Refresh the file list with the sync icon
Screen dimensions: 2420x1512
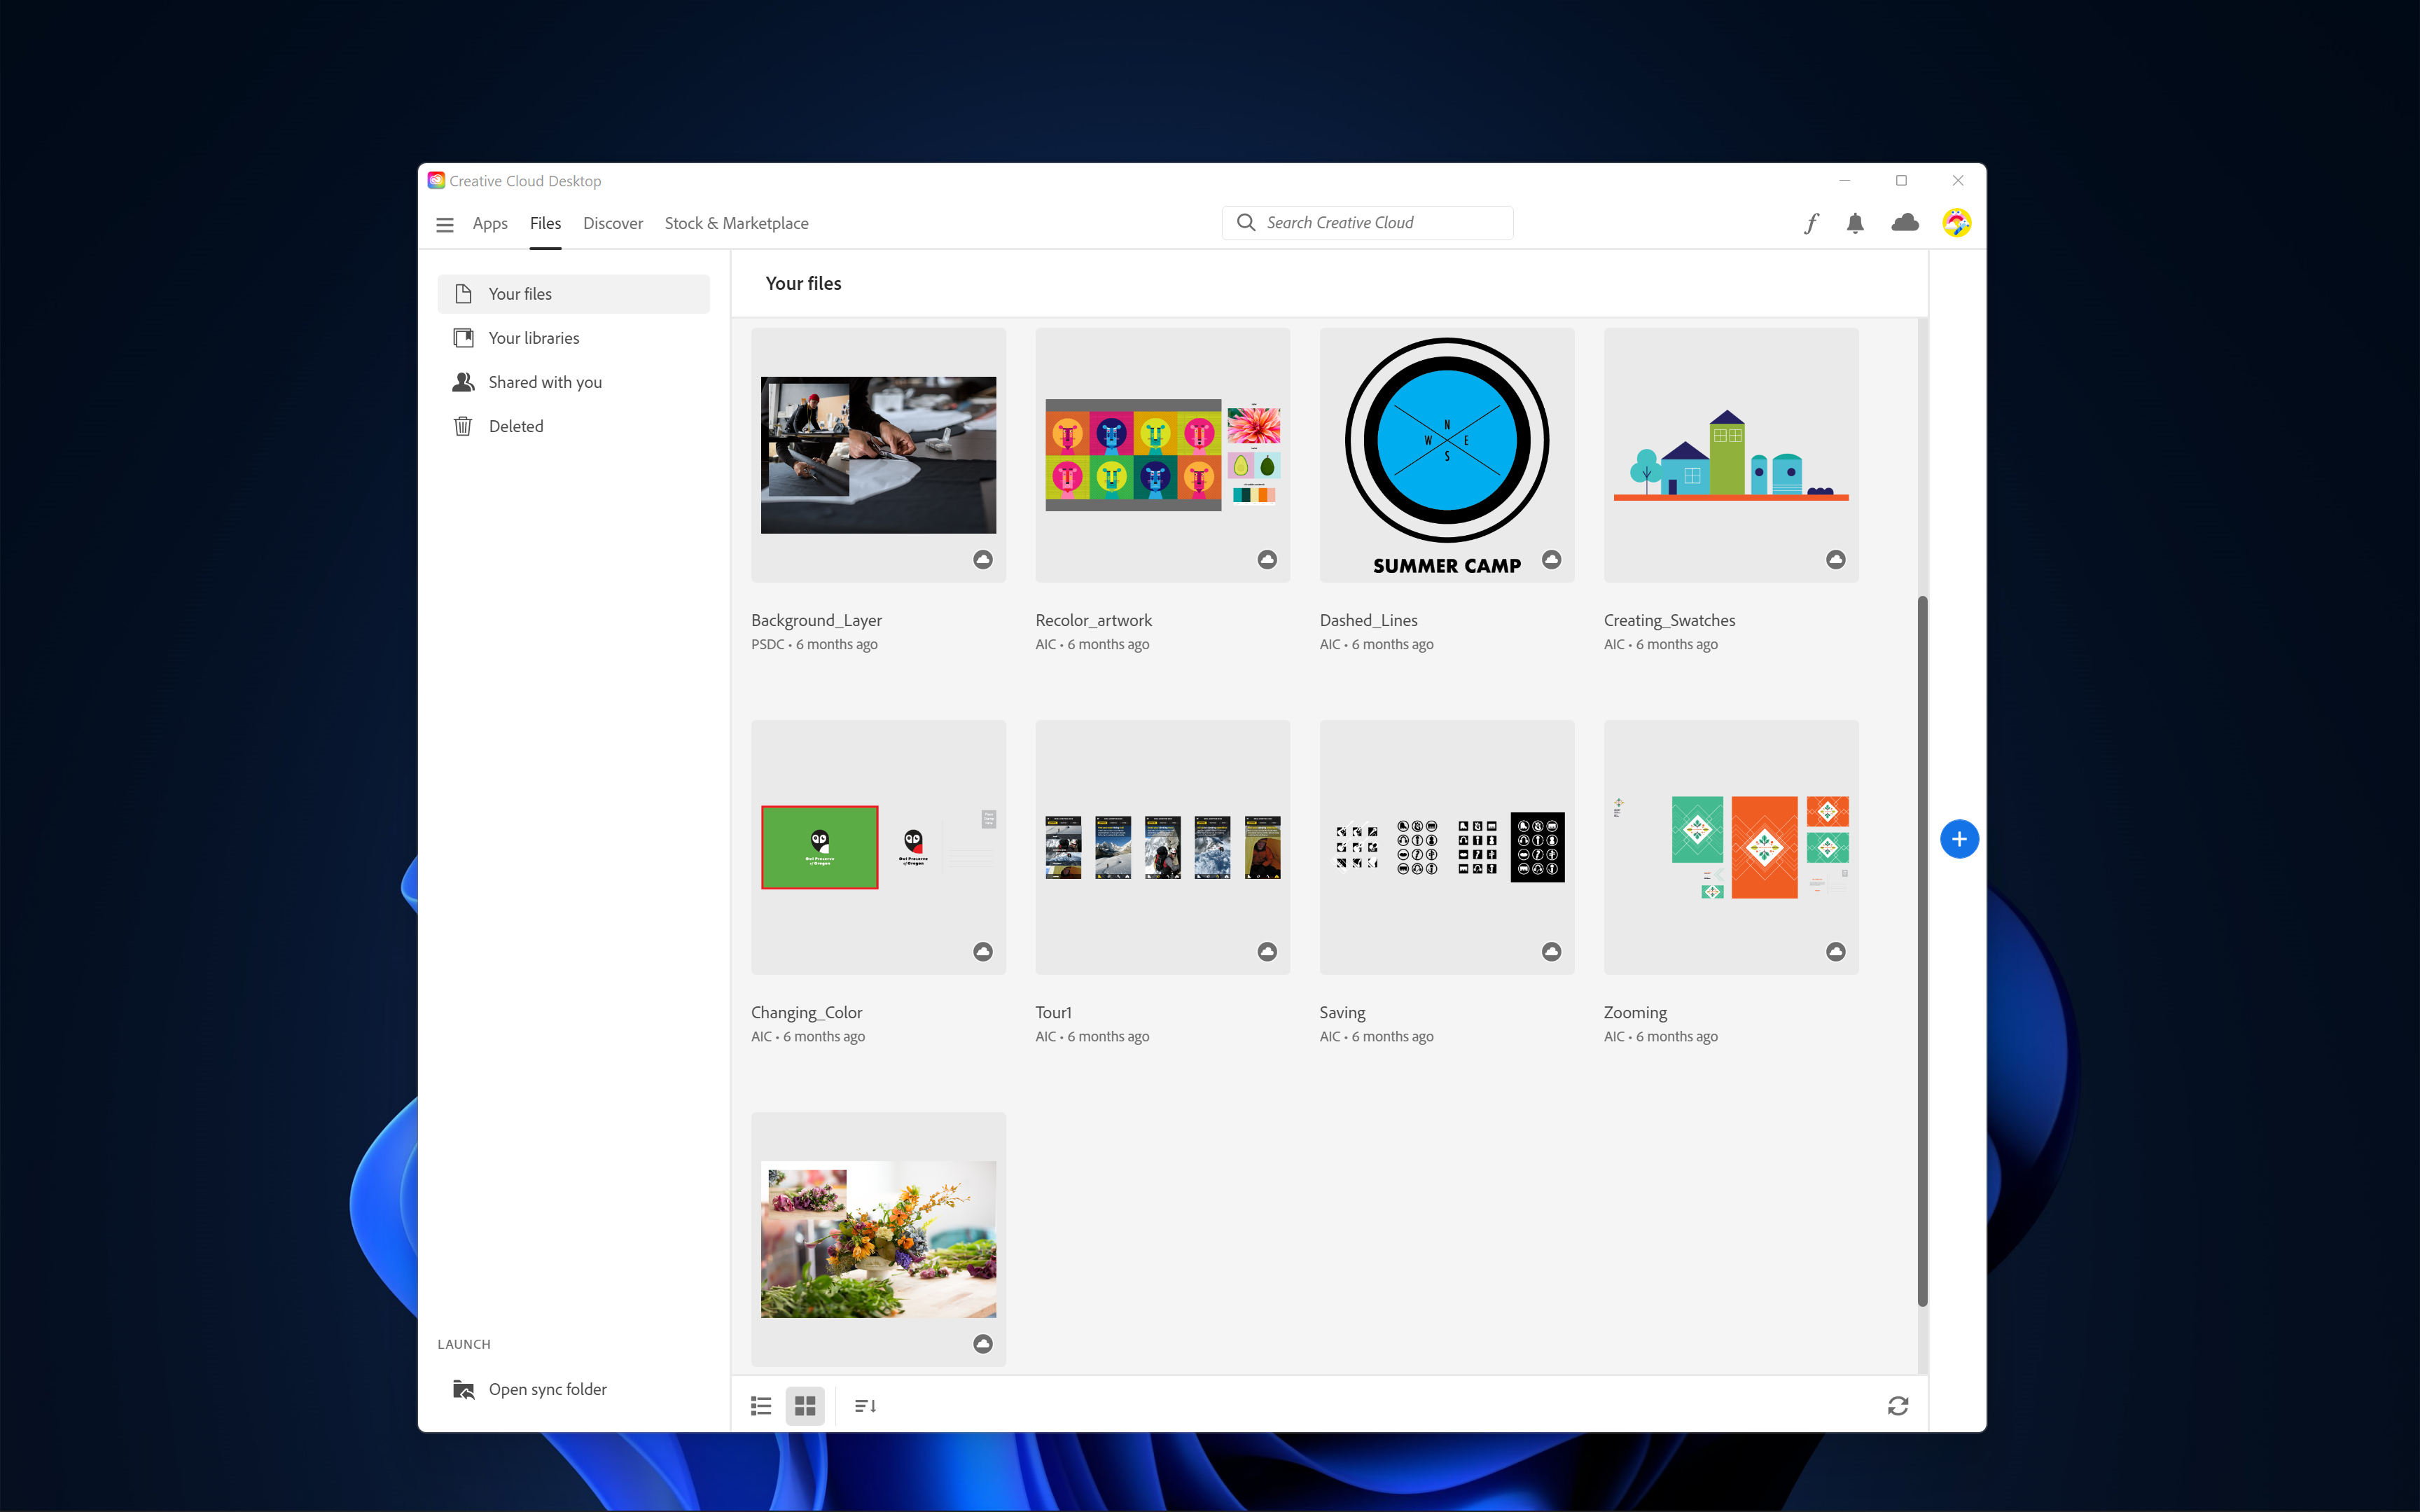[1897, 1405]
